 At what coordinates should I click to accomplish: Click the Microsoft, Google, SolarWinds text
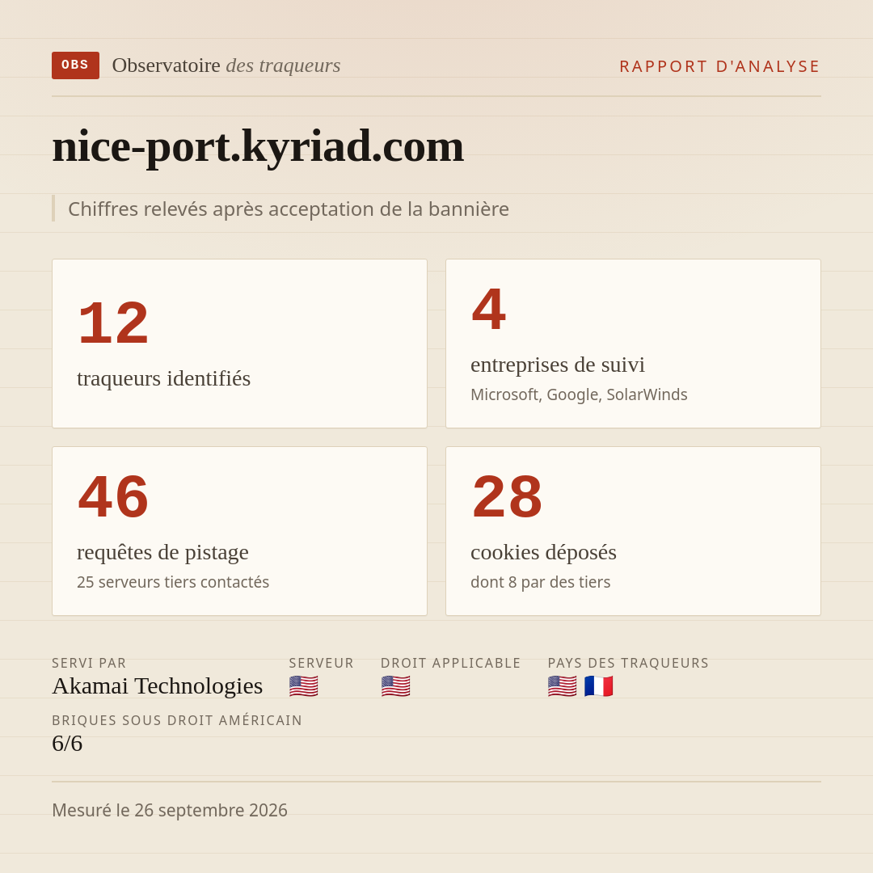[579, 394]
